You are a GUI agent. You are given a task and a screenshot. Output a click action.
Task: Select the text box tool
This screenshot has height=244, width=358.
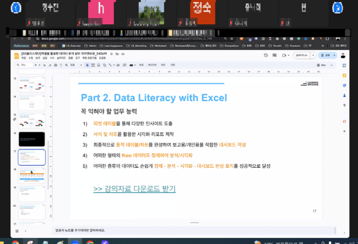pos(93,65)
